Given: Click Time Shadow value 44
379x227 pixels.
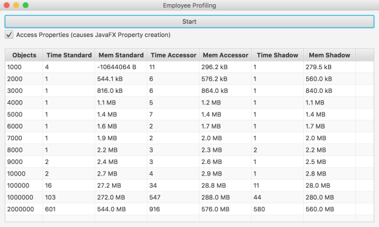Looking at the screenshot, I should [x=277, y=197].
